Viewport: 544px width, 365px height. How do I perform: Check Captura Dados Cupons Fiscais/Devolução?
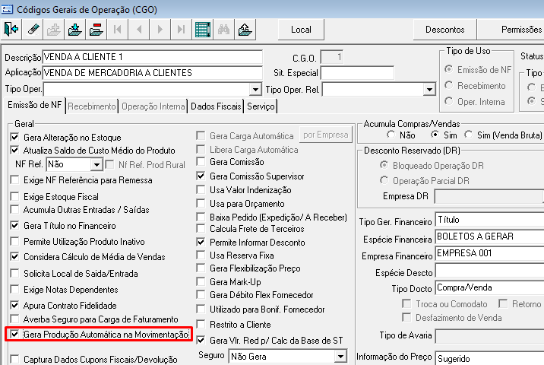[x=14, y=359]
